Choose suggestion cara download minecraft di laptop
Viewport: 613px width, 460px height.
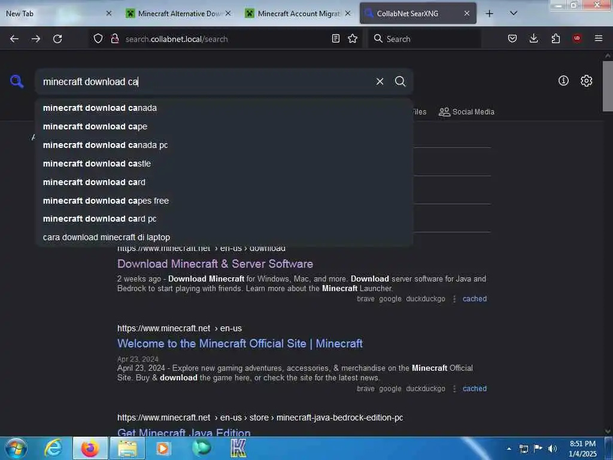[x=224, y=237]
